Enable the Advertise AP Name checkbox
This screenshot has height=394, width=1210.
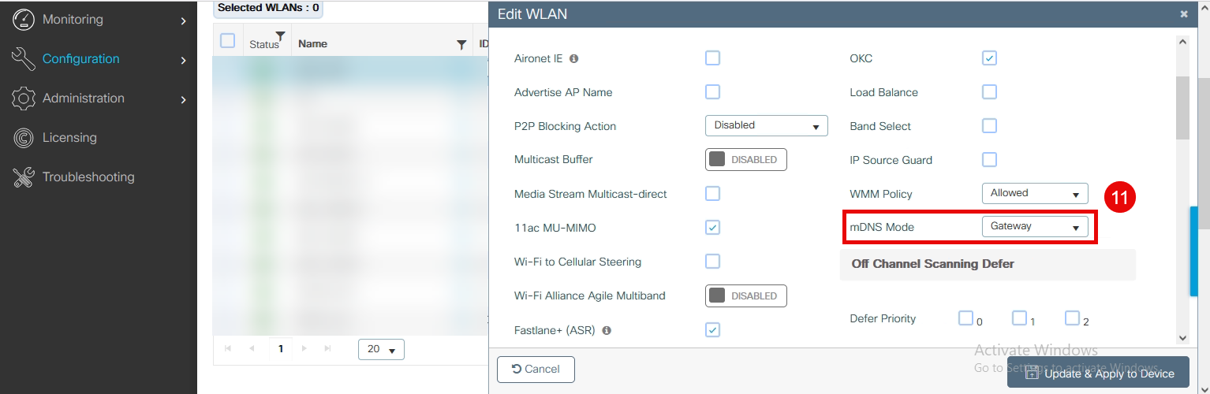[x=712, y=92]
